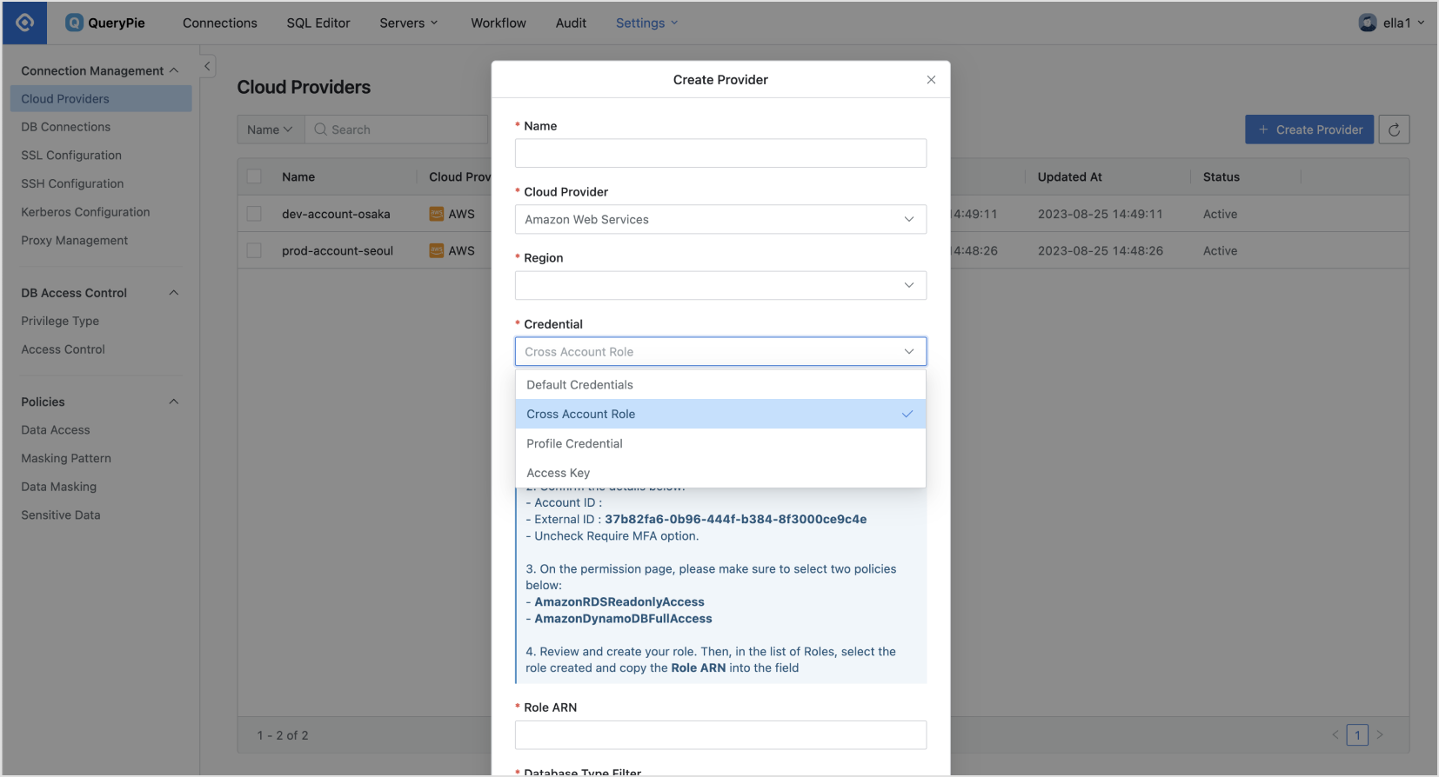Click the AWS icon in prod-account-seoul row
This screenshot has width=1439, height=777.
(437, 250)
